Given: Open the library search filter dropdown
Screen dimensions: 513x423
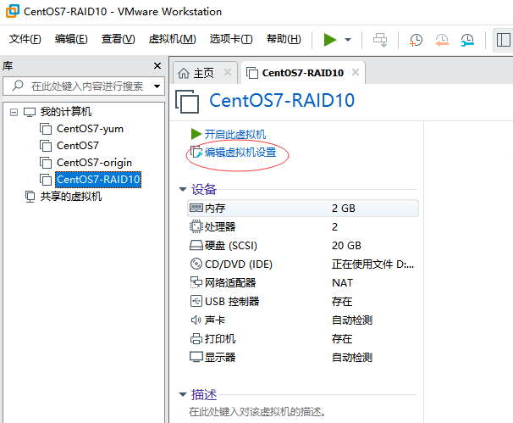Looking at the screenshot, I should (x=157, y=86).
